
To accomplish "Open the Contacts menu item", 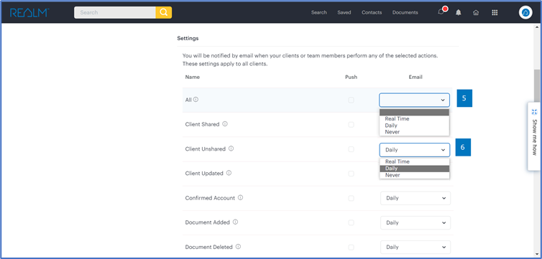I will coord(372,12).
